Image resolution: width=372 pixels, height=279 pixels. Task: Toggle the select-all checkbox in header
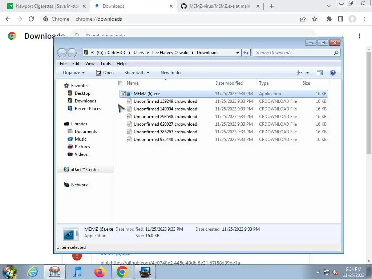[121, 83]
